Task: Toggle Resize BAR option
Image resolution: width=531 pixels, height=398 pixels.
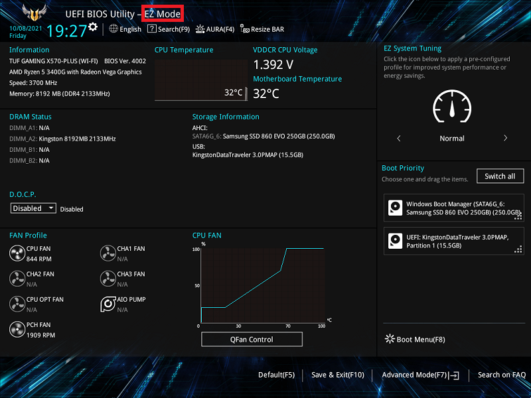Action: (262, 29)
